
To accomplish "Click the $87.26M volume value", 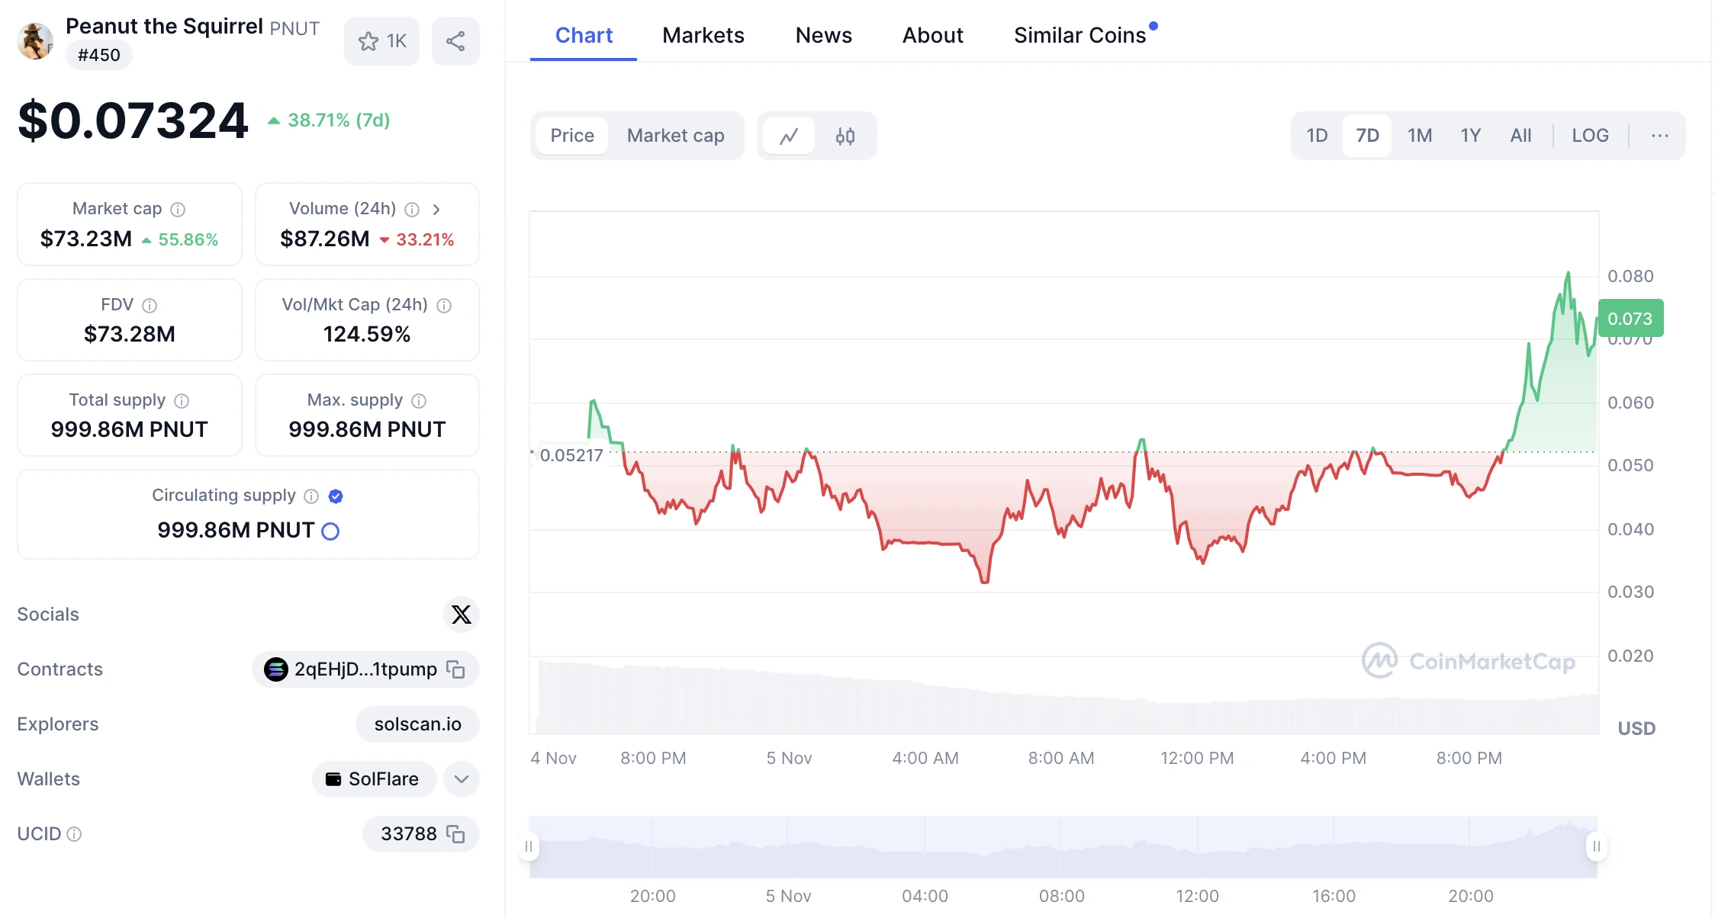I will point(324,239).
